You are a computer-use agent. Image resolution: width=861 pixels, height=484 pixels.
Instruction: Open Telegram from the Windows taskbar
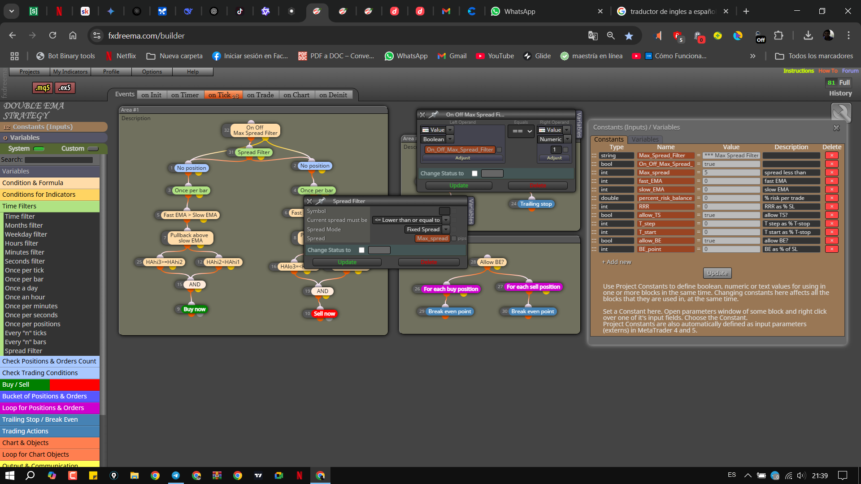click(x=176, y=475)
